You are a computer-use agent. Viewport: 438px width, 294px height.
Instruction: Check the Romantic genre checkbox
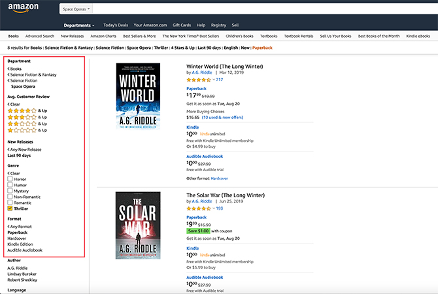[x=10, y=202]
